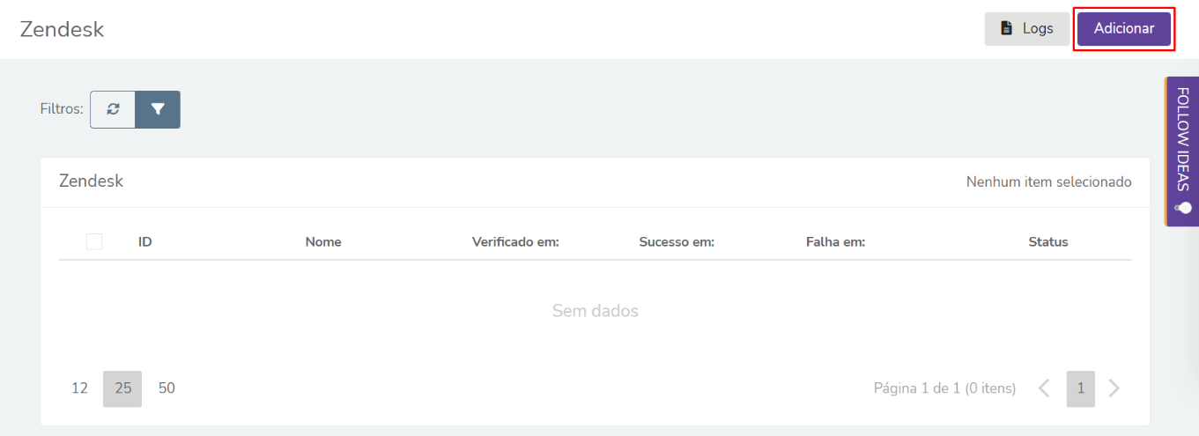Sort by Sucesso em column

click(x=677, y=242)
